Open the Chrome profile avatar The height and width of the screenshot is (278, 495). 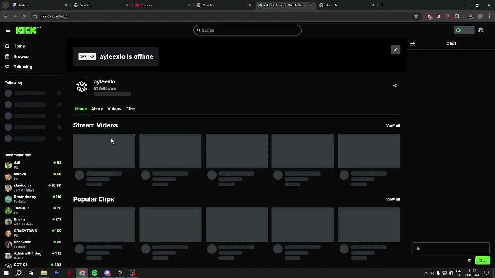click(x=480, y=16)
